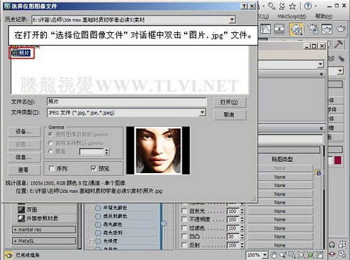This screenshot has width=350, height=260.
Task: Open the 历史记录 history path dropdown
Action: click(232, 20)
